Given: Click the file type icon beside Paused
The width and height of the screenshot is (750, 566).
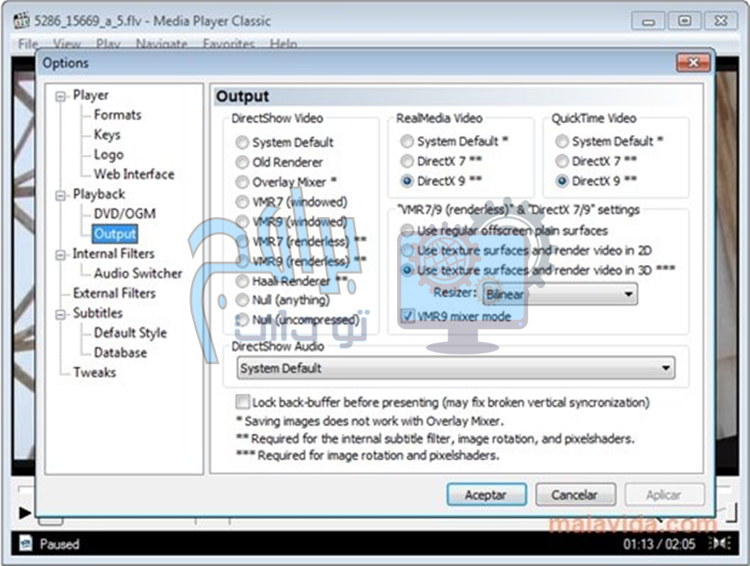Looking at the screenshot, I should 24,543.
